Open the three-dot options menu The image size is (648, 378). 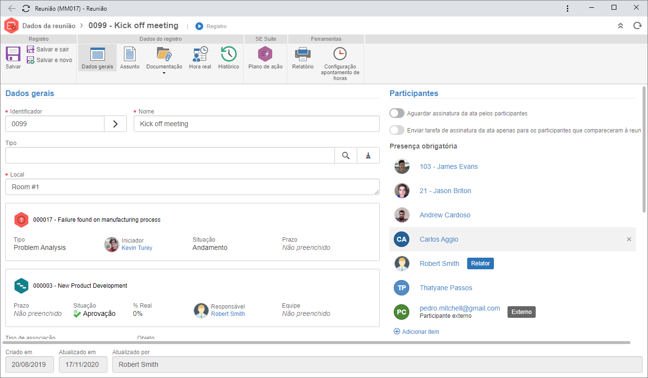tap(568, 9)
